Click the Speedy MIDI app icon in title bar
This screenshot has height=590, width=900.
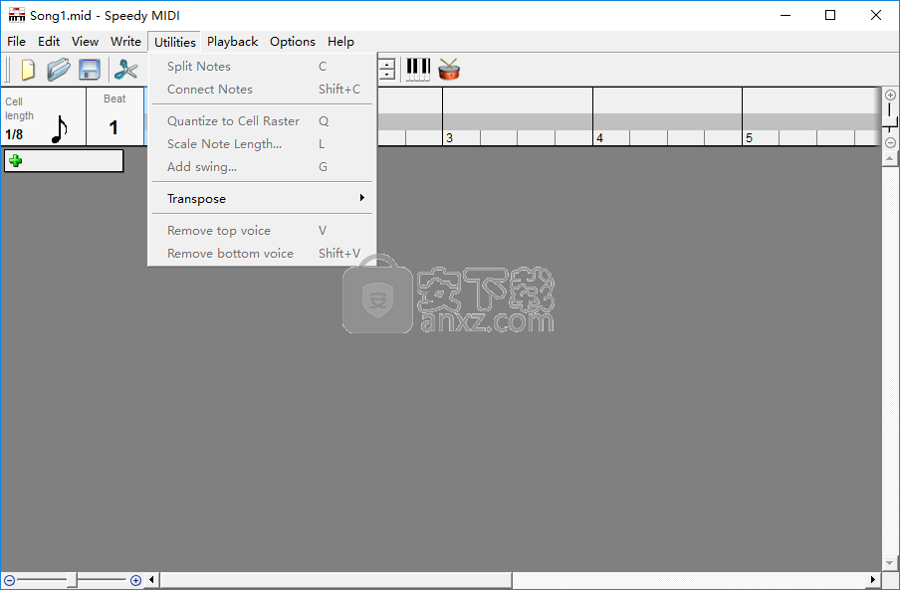[17, 15]
